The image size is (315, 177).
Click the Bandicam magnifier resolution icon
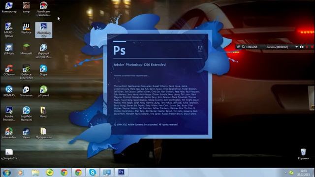[243, 47]
